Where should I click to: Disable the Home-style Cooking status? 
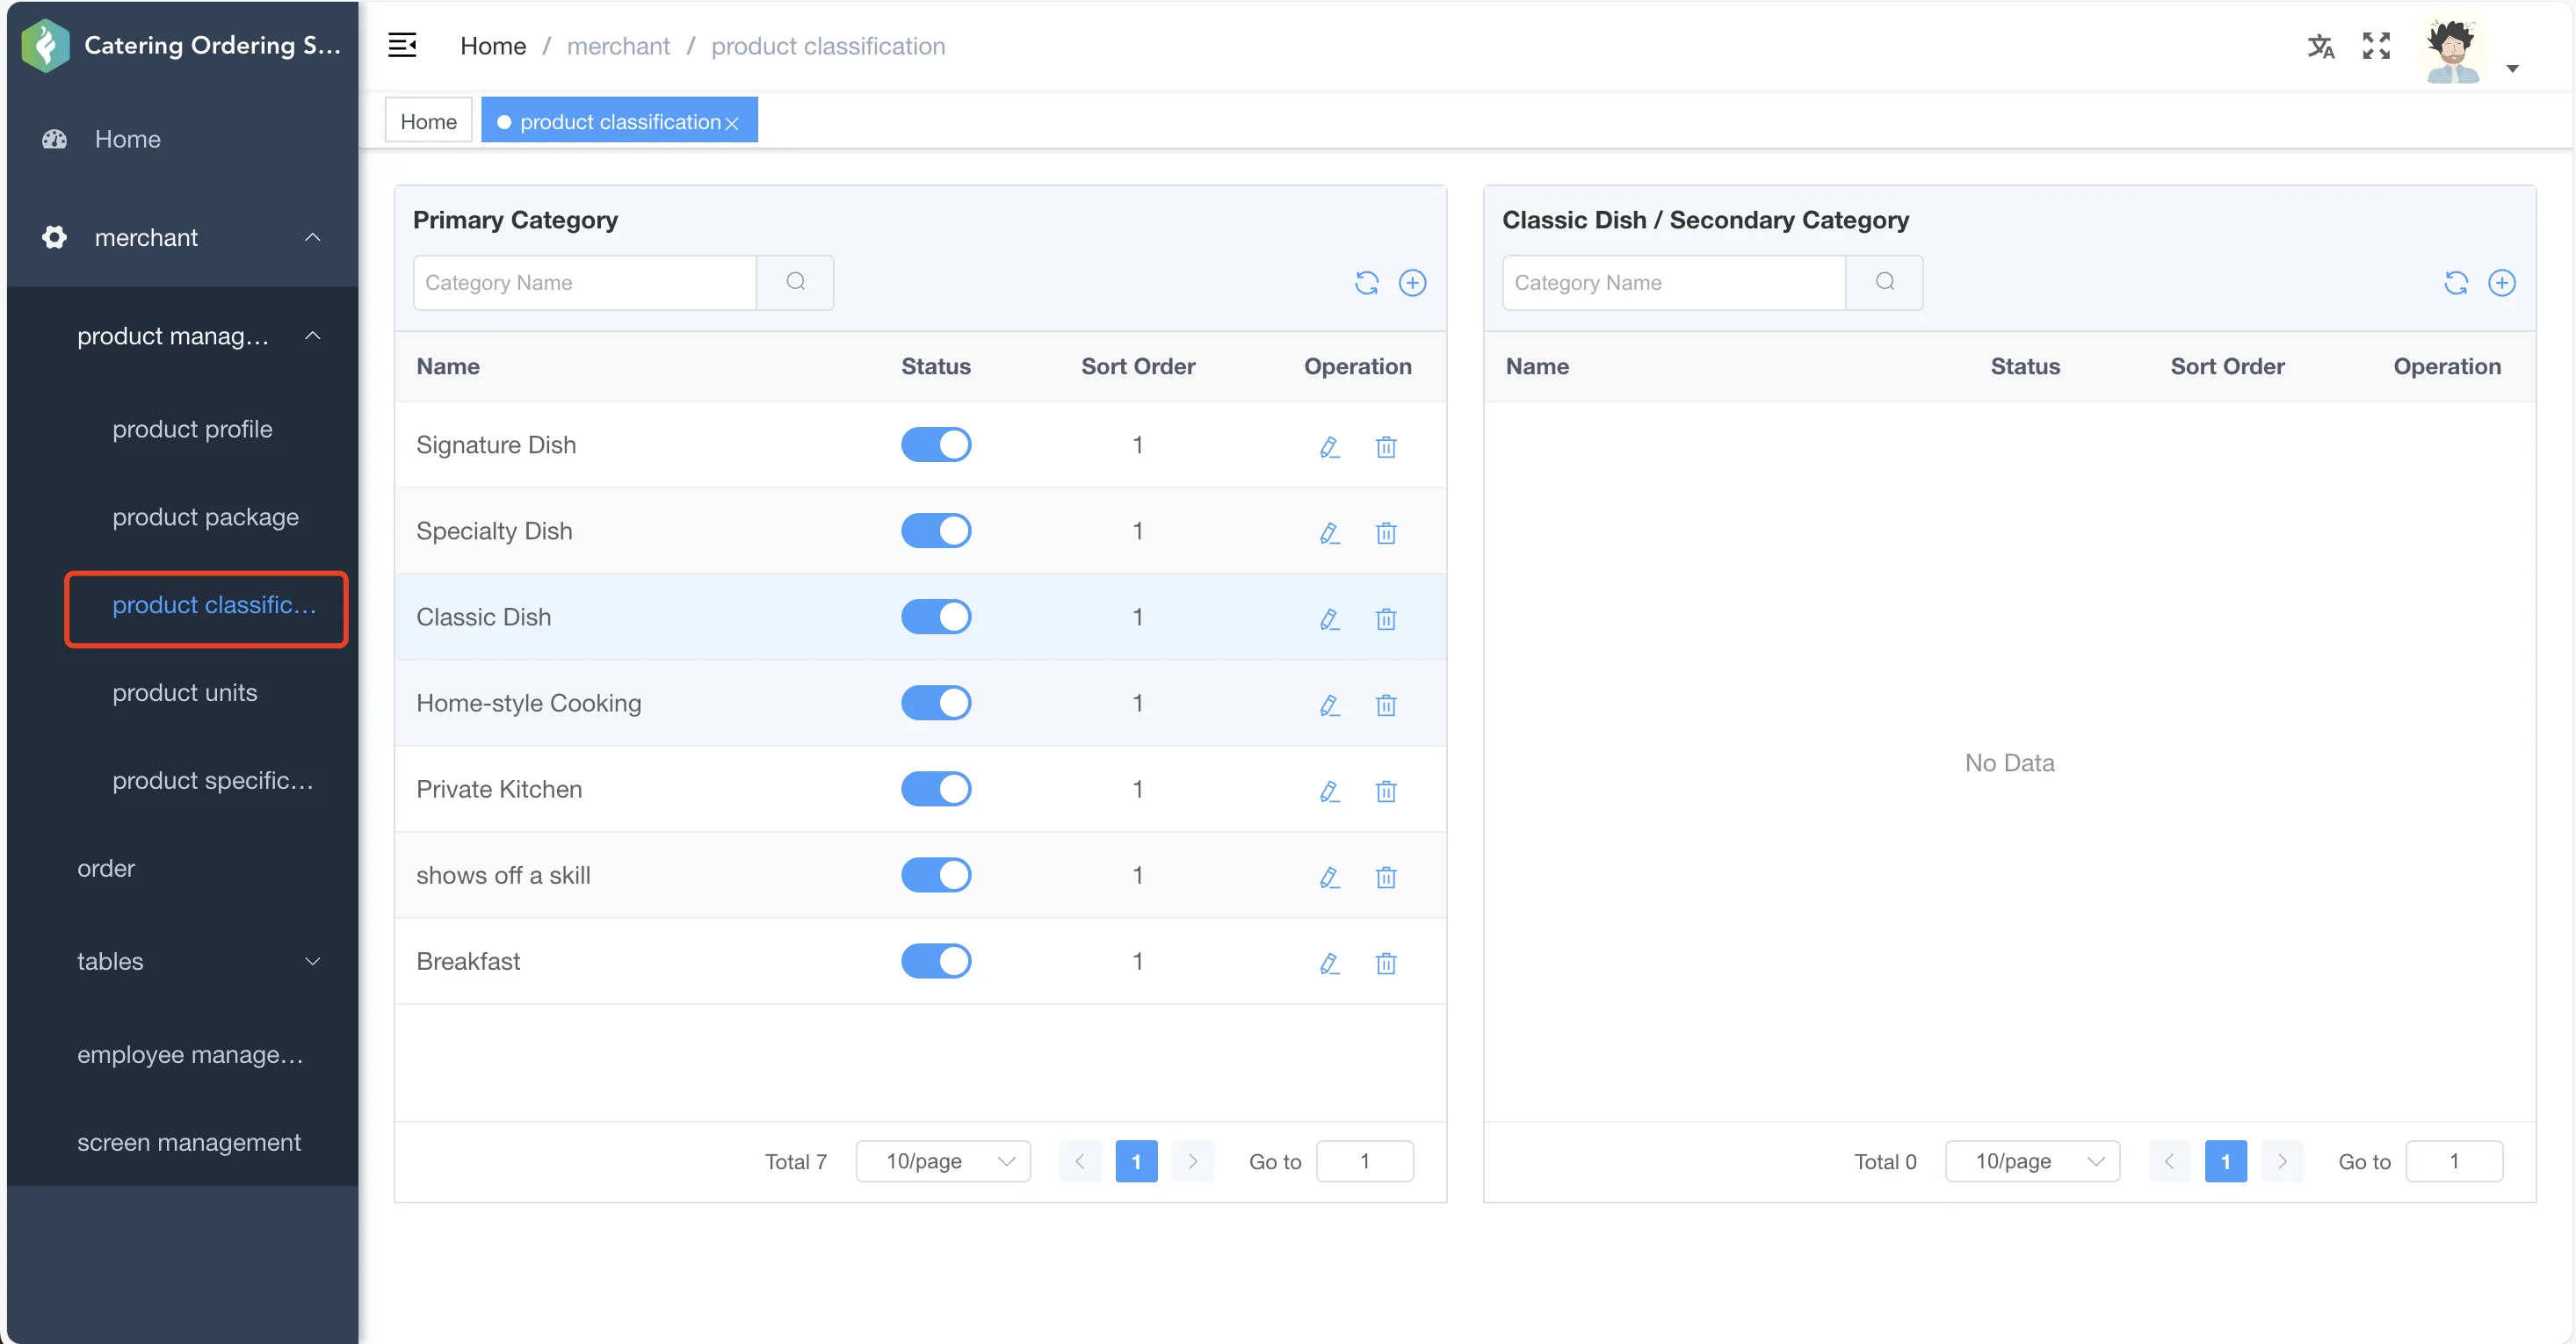[936, 703]
